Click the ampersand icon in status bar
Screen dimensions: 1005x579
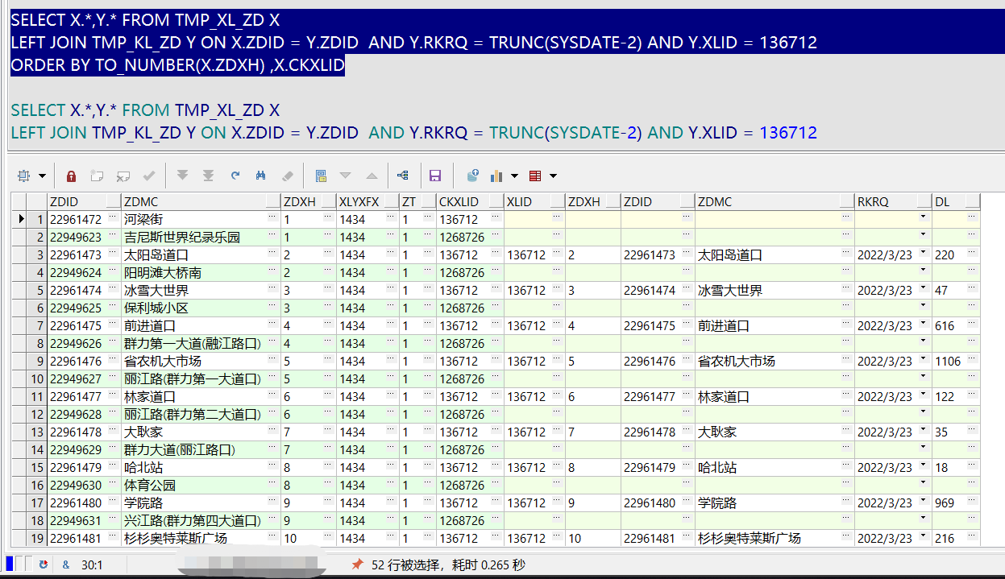(x=66, y=565)
